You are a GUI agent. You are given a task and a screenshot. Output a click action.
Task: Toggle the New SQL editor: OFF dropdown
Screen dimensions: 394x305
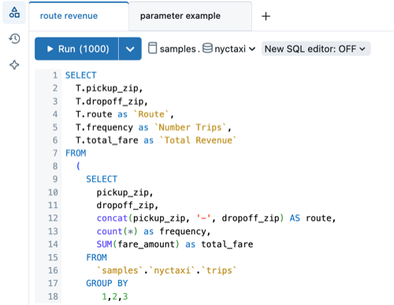tap(316, 49)
